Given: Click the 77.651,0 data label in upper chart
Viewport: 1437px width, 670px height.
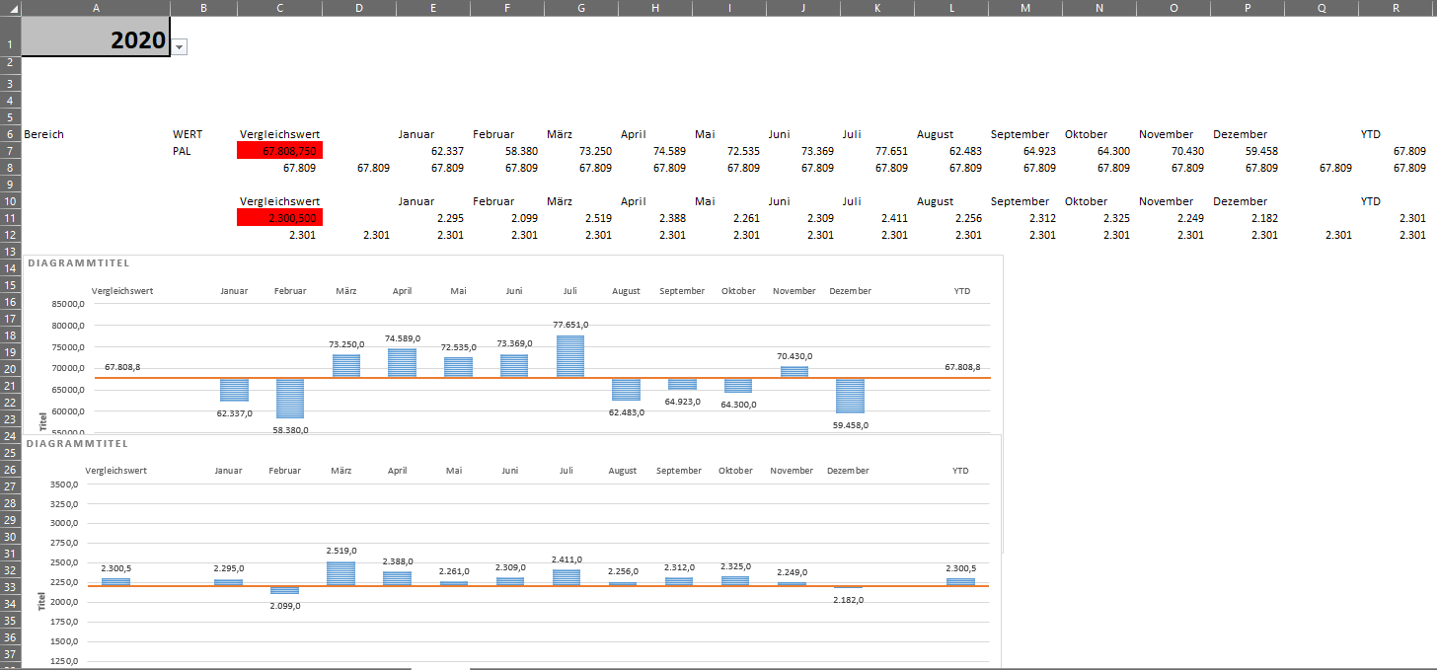Looking at the screenshot, I should tap(570, 325).
